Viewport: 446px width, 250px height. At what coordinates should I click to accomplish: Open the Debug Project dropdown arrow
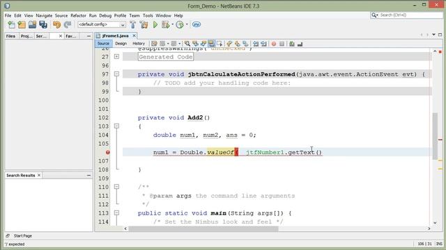coord(172,25)
